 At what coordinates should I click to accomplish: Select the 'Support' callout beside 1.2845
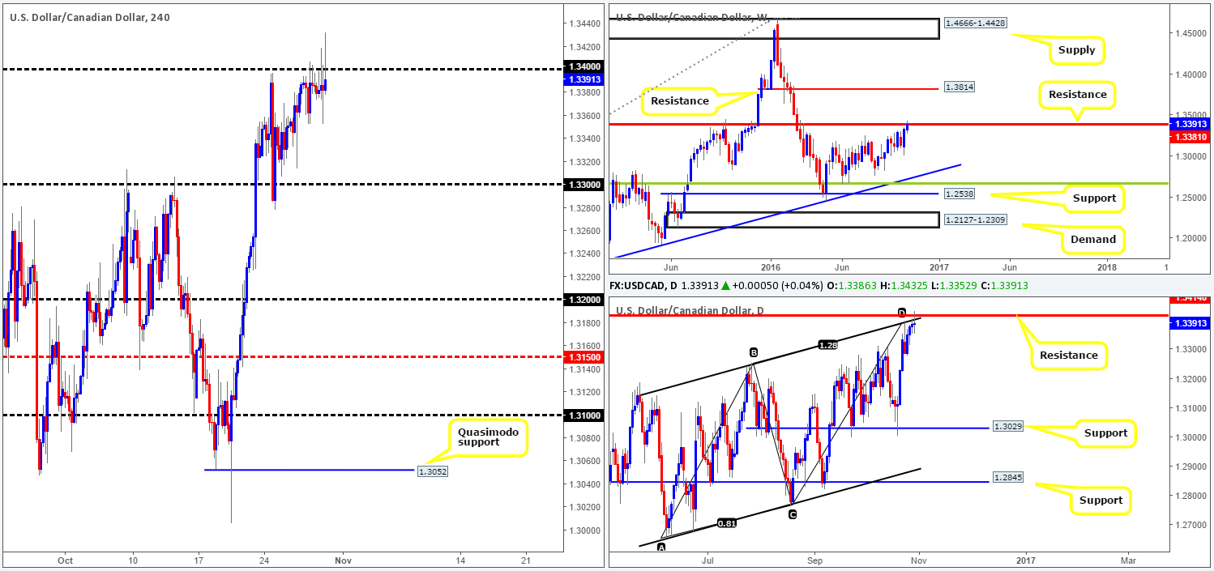[1100, 501]
